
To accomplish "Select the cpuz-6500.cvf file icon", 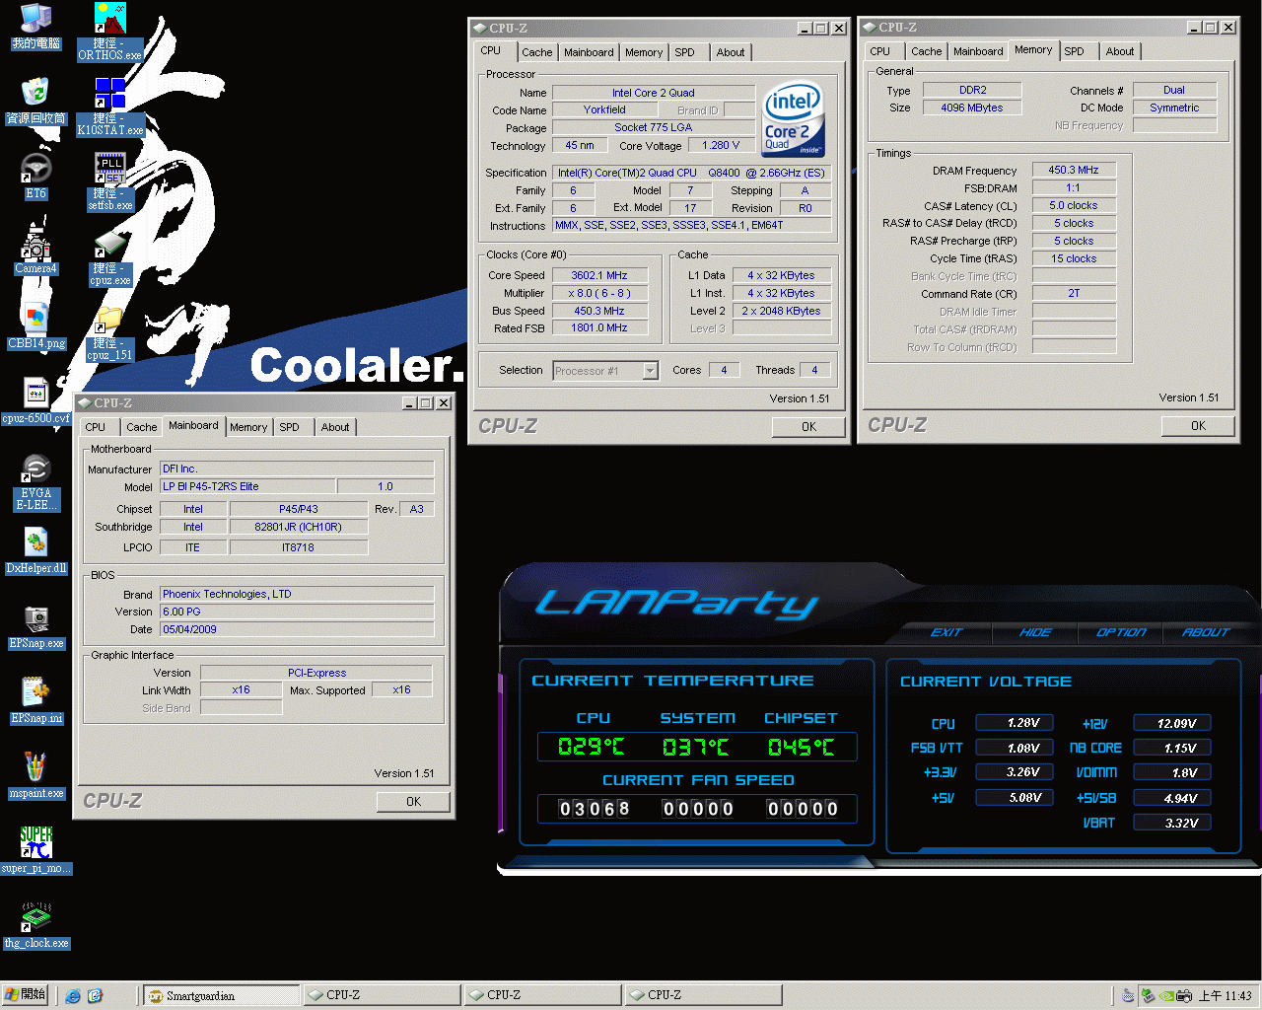I will (x=36, y=401).
